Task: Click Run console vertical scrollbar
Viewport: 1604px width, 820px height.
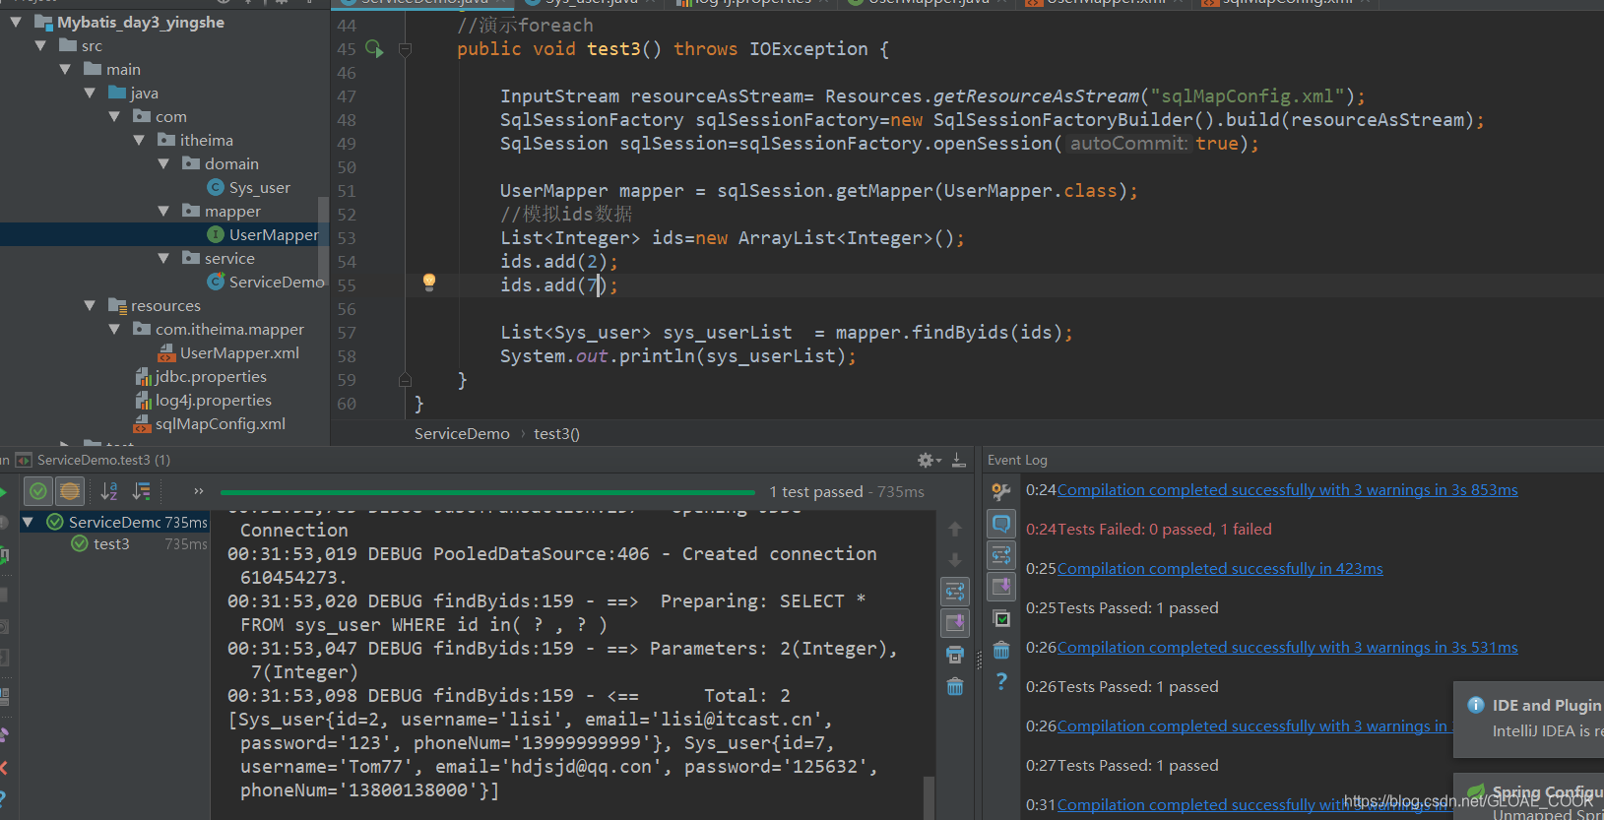Action: pyautogui.click(x=929, y=797)
